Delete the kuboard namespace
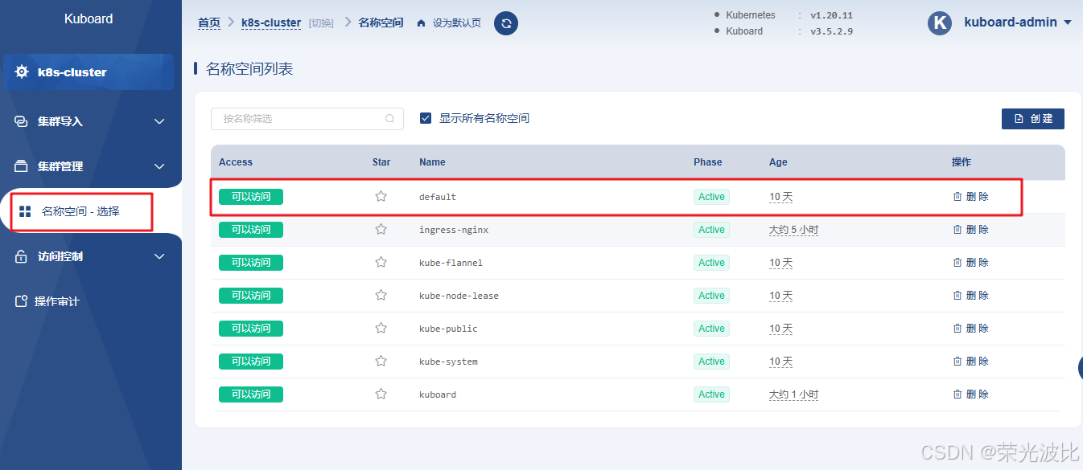This screenshot has height=470, width=1083. pos(971,394)
